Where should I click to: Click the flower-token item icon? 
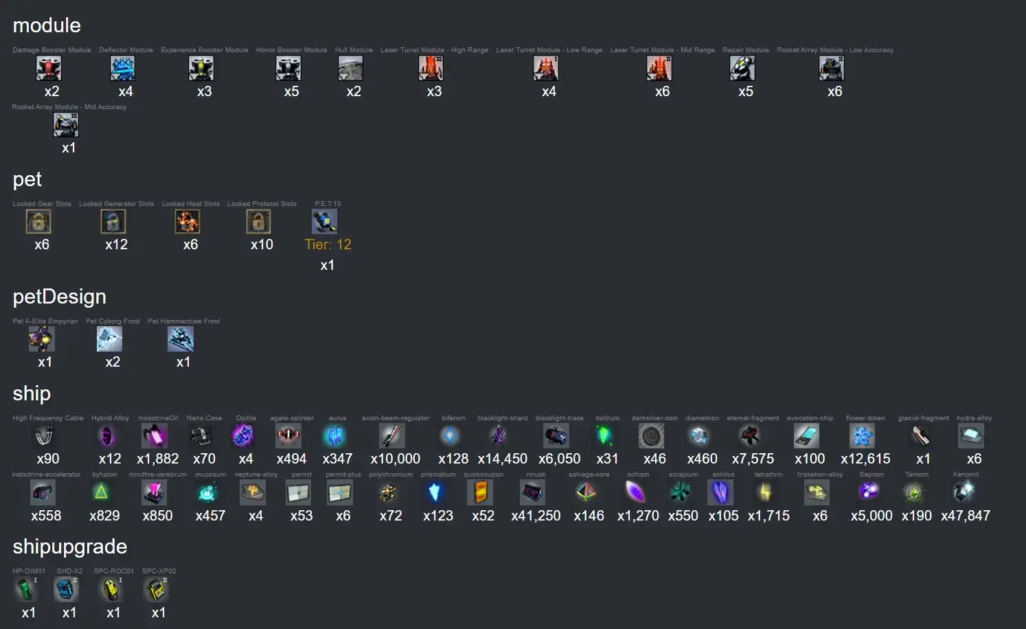point(863,436)
